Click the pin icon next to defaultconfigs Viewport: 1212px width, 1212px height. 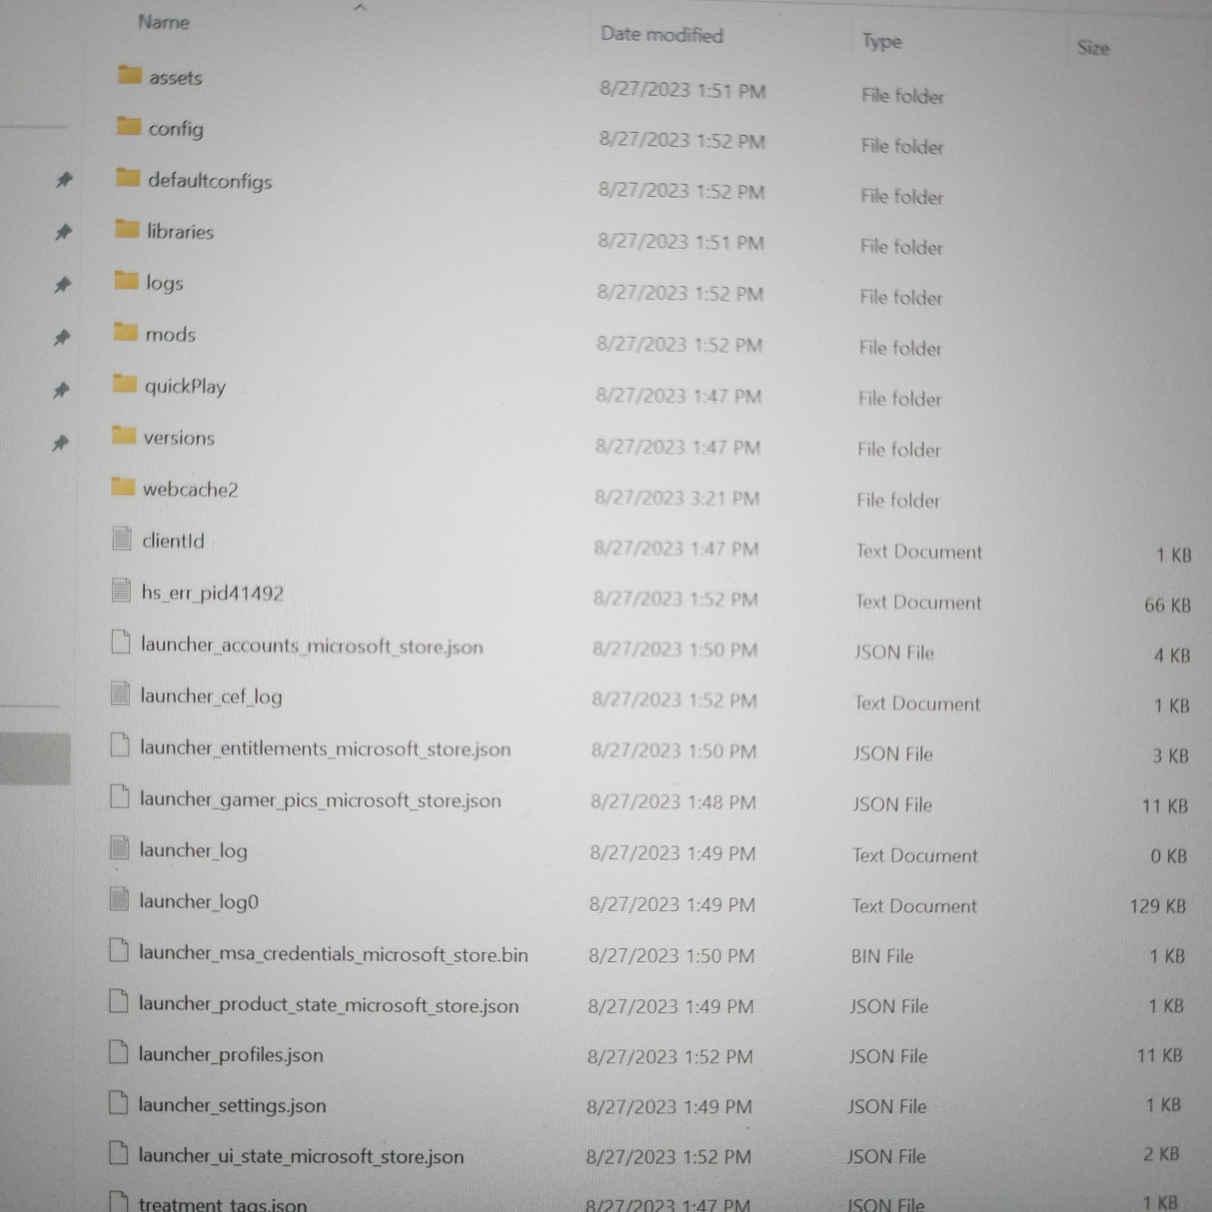pos(64,180)
